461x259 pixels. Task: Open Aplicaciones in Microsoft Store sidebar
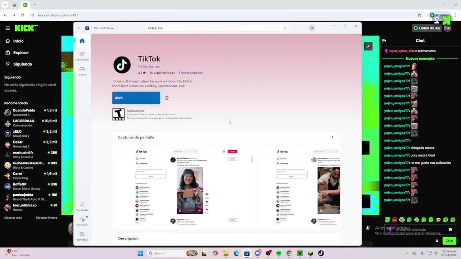click(x=82, y=56)
